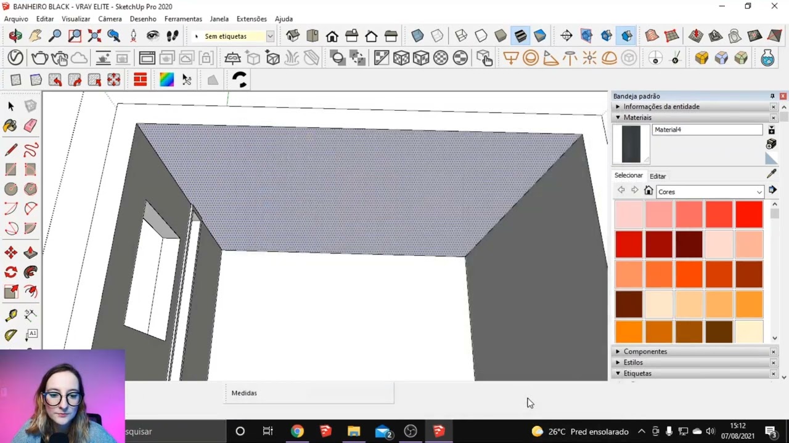This screenshot has width=789, height=443.
Task: Select the Orbit camera tool
Action: coord(15,36)
